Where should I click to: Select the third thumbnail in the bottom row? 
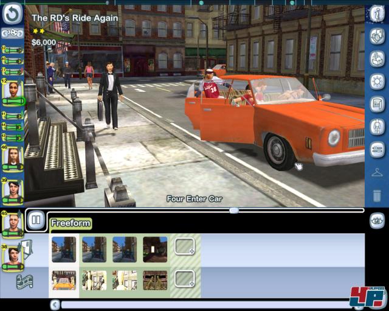click(125, 281)
